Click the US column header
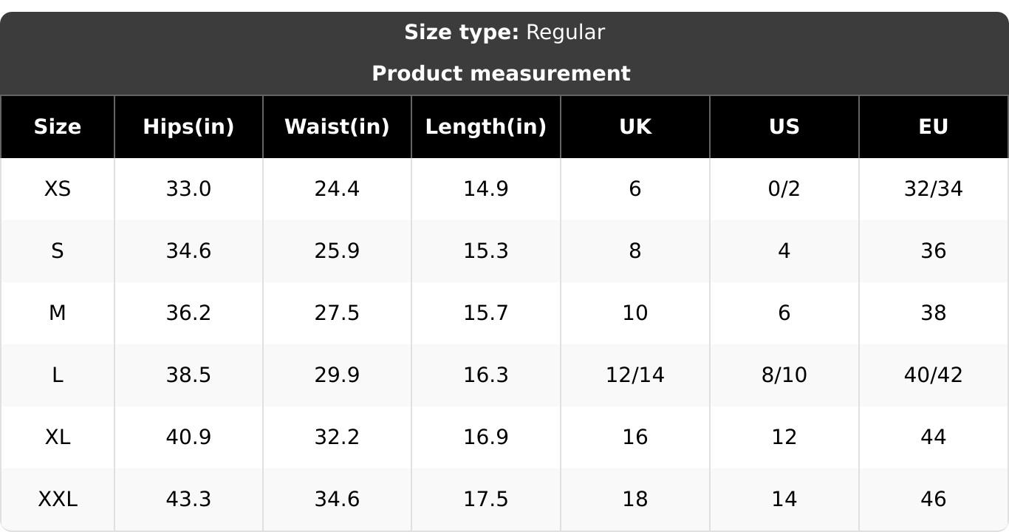The width and height of the screenshot is (1009, 532). (x=784, y=127)
